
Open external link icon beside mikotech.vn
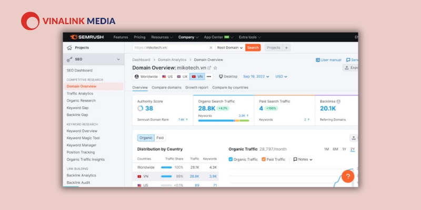pos(209,68)
